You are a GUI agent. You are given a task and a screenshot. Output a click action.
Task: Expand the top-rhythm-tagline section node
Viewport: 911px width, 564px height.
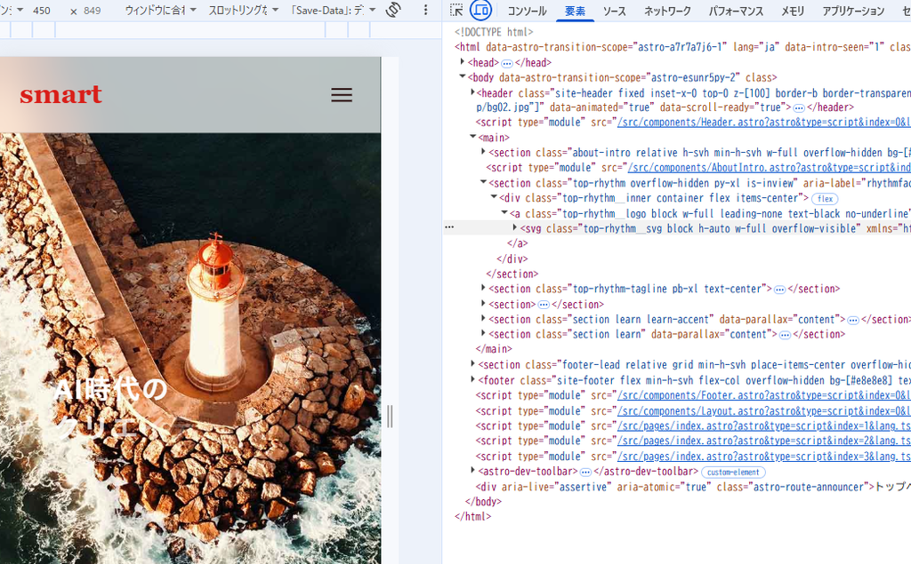coord(483,288)
